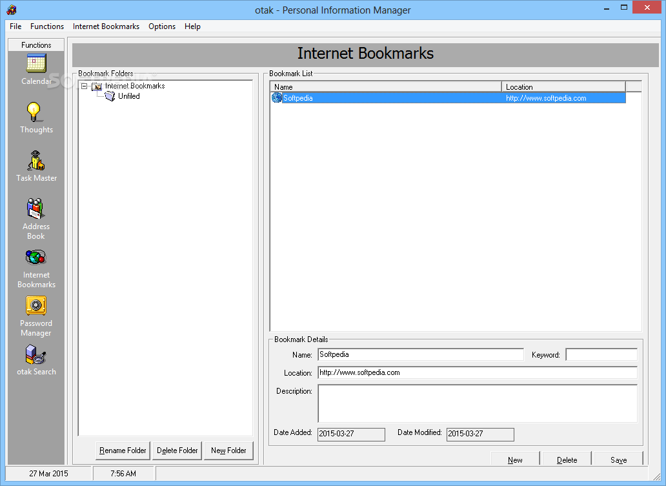666x486 pixels.
Task: Minimize the otak window
Action: pyautogui.click(x=607, y=8)
